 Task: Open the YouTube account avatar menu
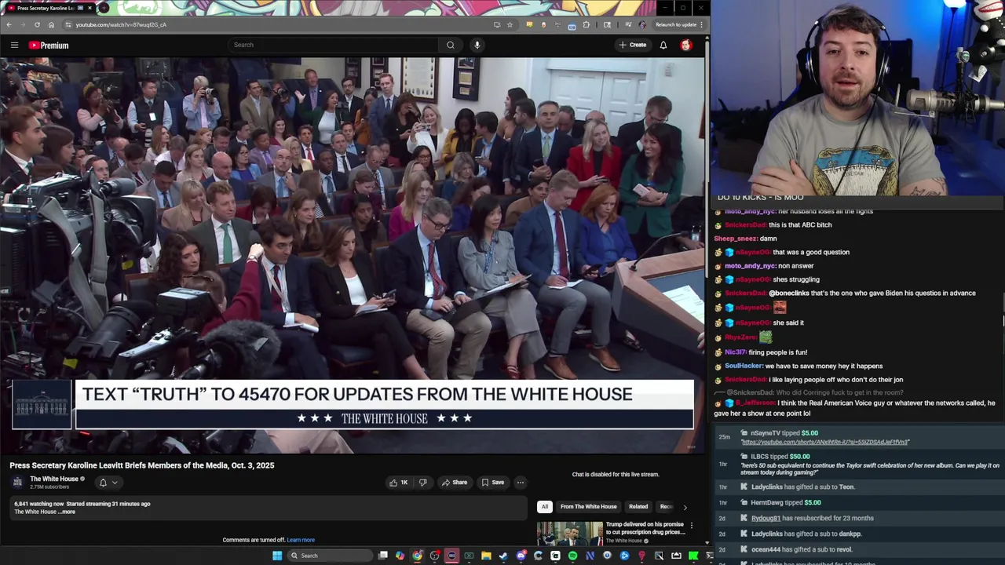[x=686, y=45]
